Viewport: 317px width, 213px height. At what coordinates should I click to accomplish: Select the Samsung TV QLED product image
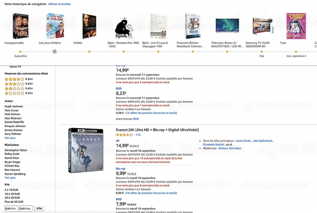tap(262, 26)
